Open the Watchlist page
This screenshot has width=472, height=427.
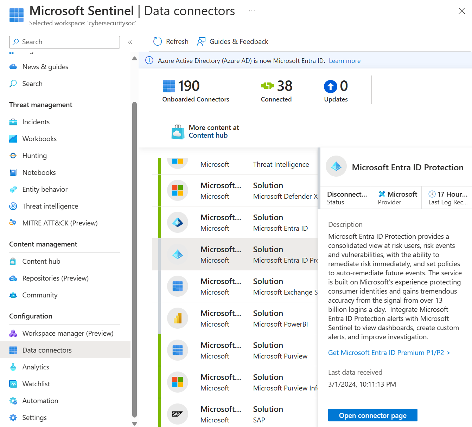(x=36, y=384)
